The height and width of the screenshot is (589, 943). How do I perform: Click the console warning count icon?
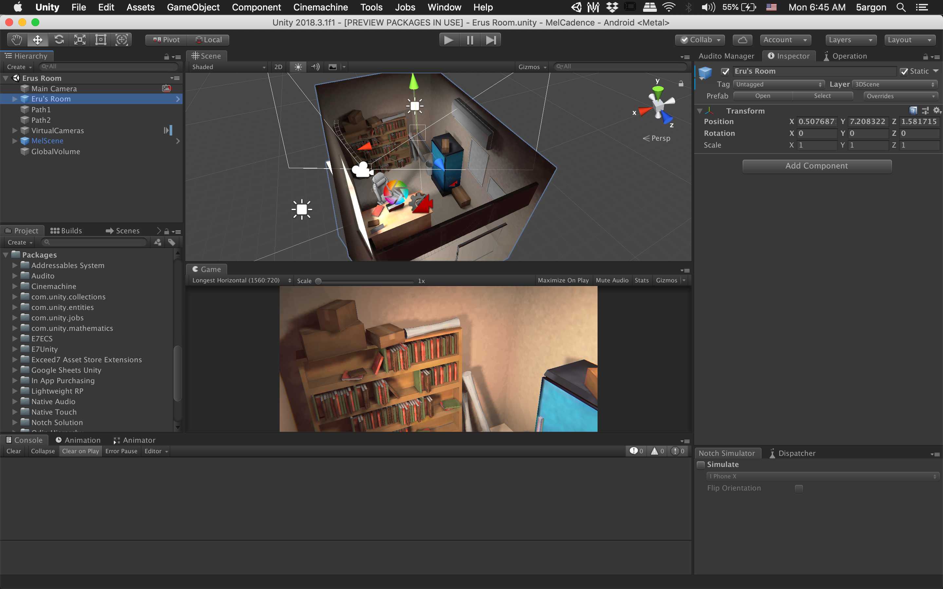[x=657, y=451]
